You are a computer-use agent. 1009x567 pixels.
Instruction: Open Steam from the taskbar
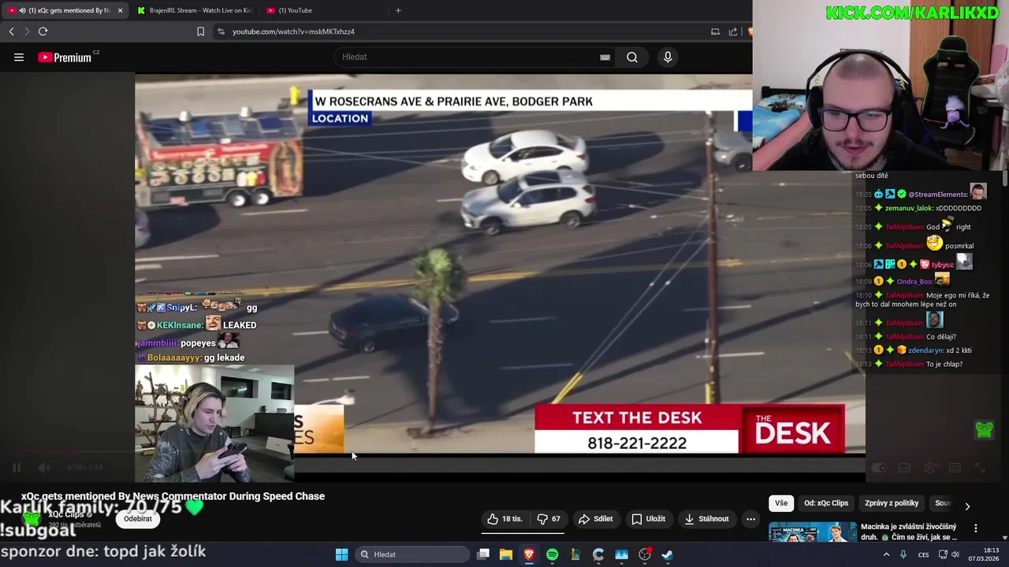click(668, 554)
